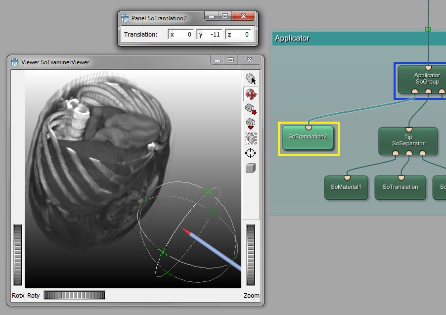Select the Applicator SoGroup module

coord(427,79)
